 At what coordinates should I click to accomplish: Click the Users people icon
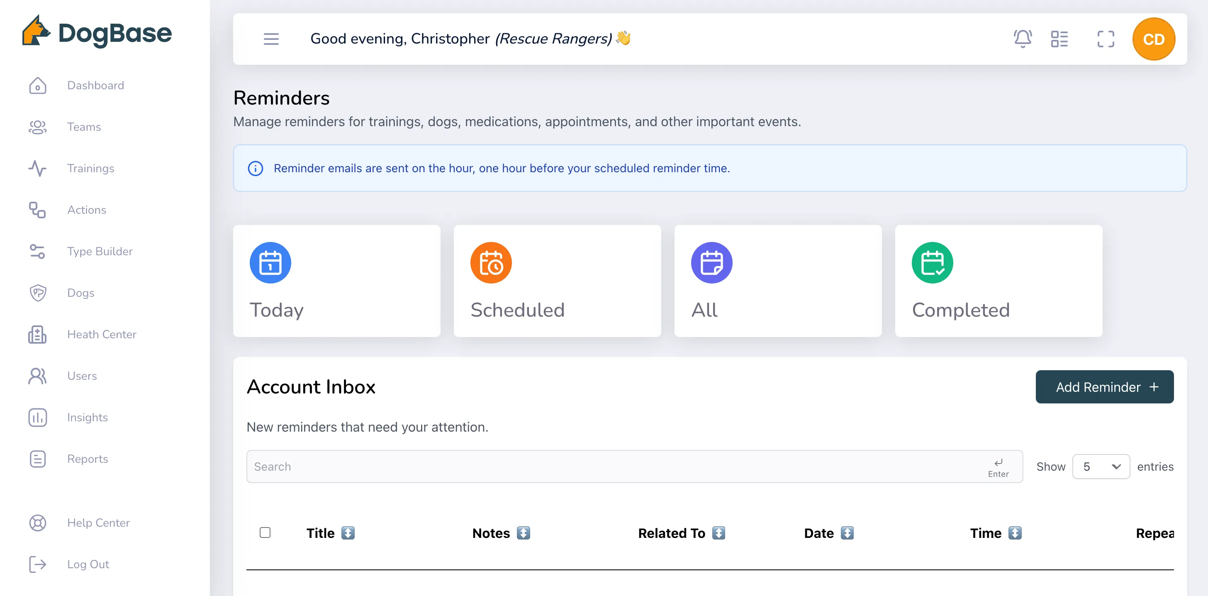coord(37,376)
